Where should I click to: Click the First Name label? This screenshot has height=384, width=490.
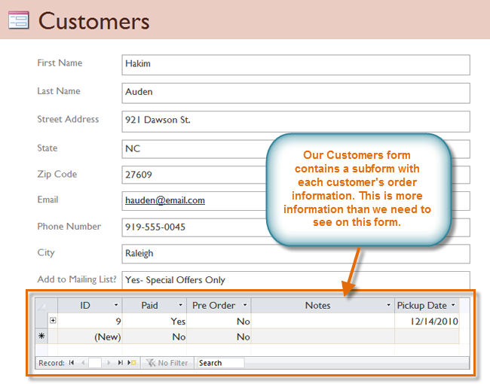(60, 63)
